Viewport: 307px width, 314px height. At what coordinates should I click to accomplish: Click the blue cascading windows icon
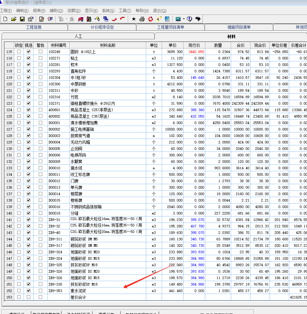pyautogui.click(x=106, y=19)
